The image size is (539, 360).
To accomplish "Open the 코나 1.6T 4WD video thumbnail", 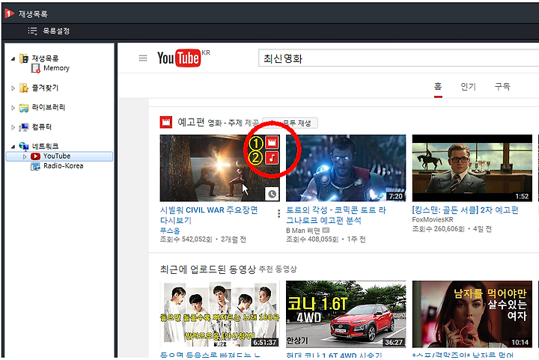I will (x=346, y=314).
